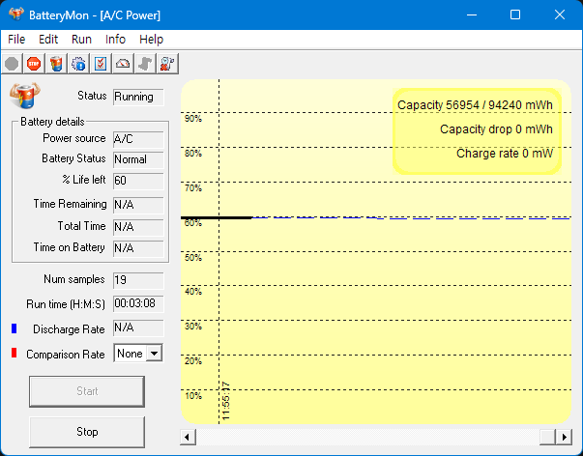Click the Charge rate 0 mW text
This screenshot has width=583, height=456.
(x=504, y=154)
